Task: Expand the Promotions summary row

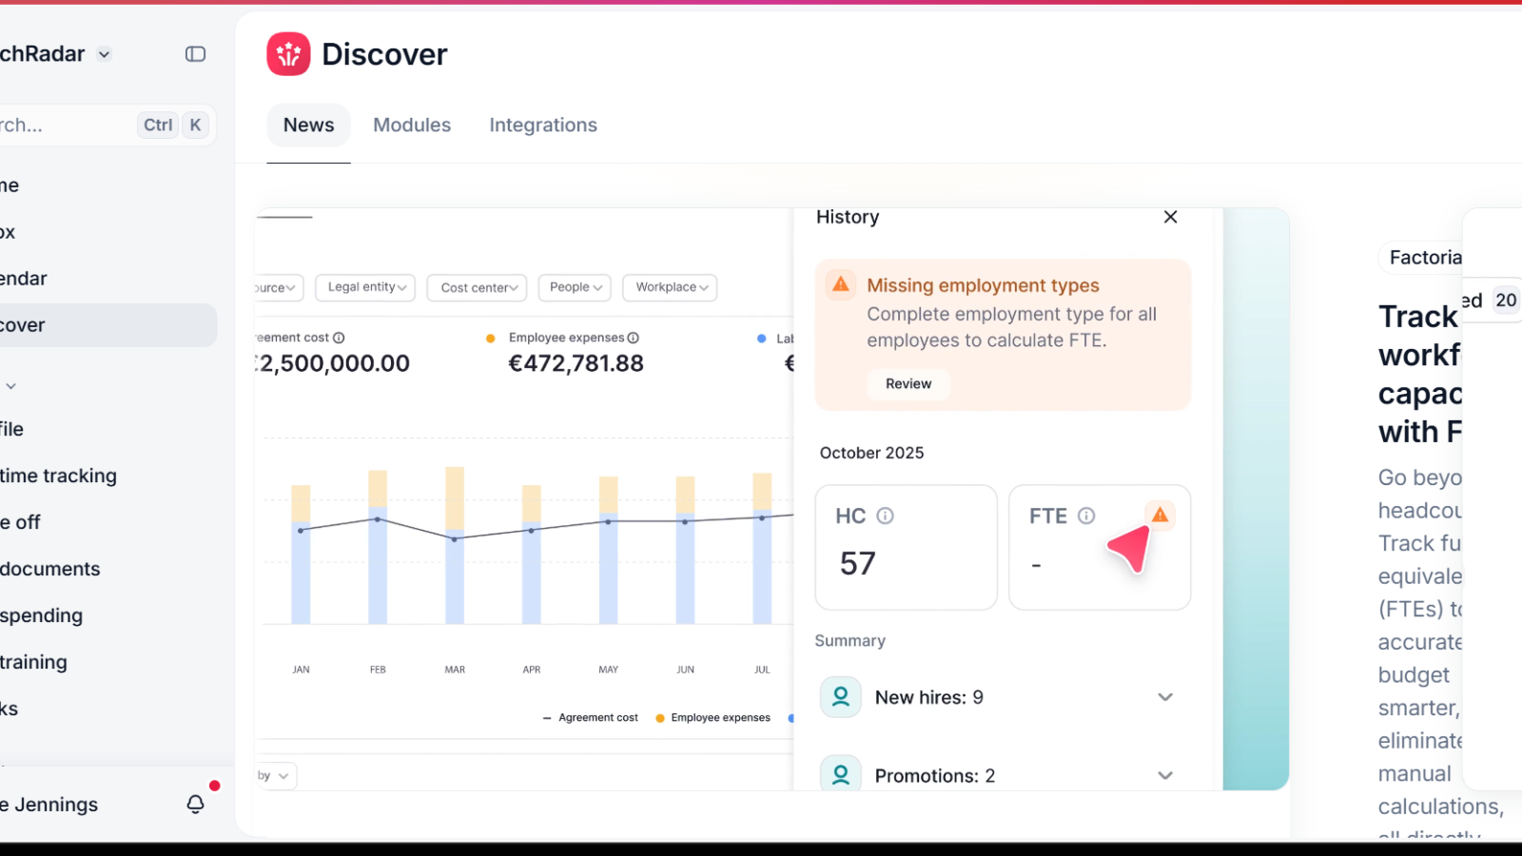Action: point(1164,775)
